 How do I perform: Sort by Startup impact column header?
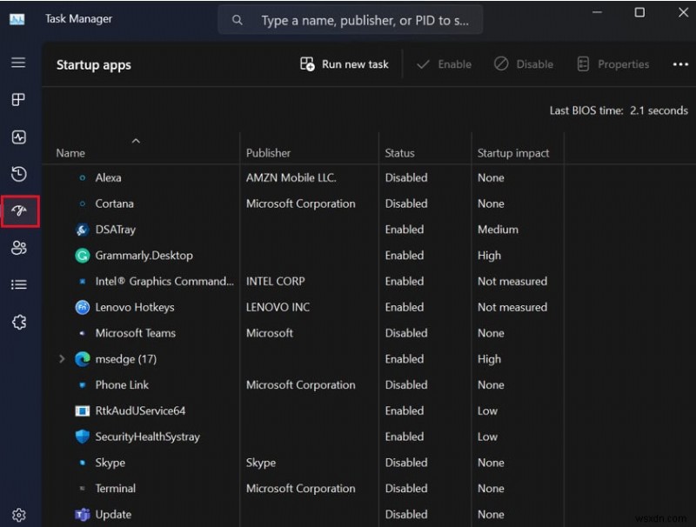[513, 153]
